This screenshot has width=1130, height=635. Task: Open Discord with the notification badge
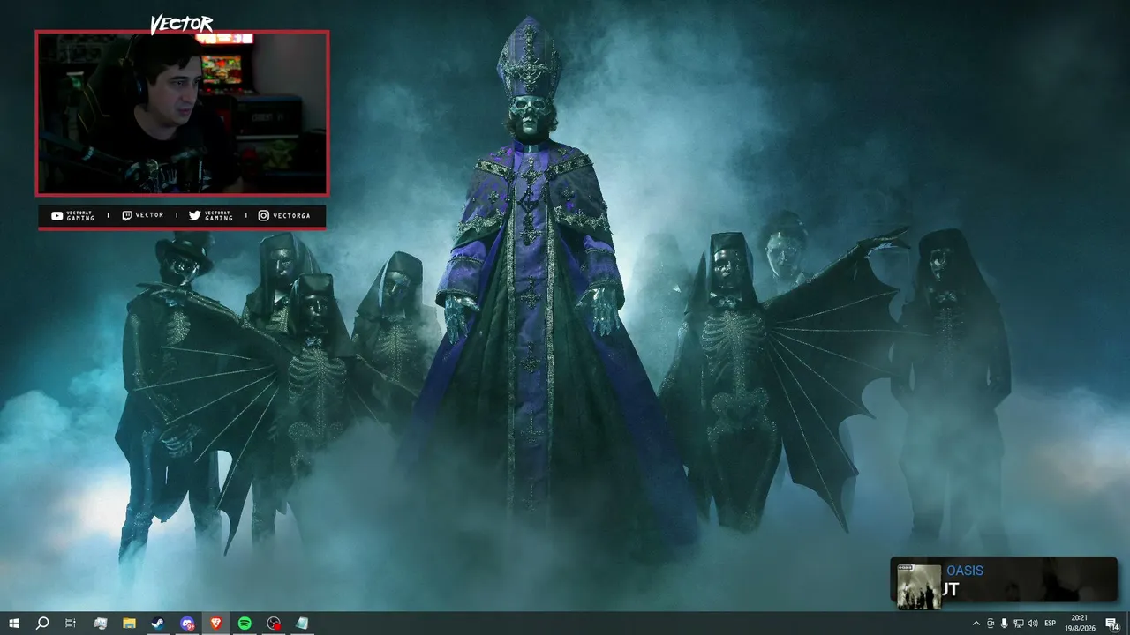coord(187,624)
